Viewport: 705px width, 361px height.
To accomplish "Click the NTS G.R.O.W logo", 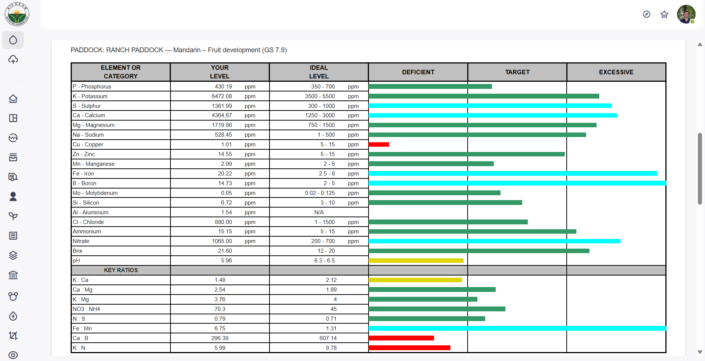I will 17,14.
